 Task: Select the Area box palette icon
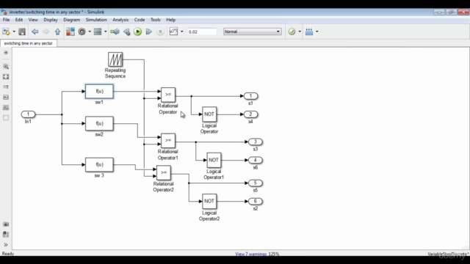coord(6,117)
